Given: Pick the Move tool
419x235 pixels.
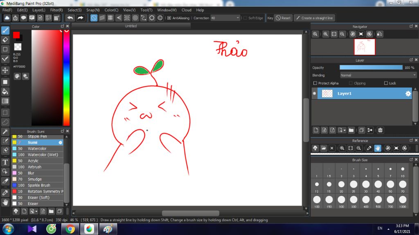Looking at the screenshot, I should click(5, 70).
